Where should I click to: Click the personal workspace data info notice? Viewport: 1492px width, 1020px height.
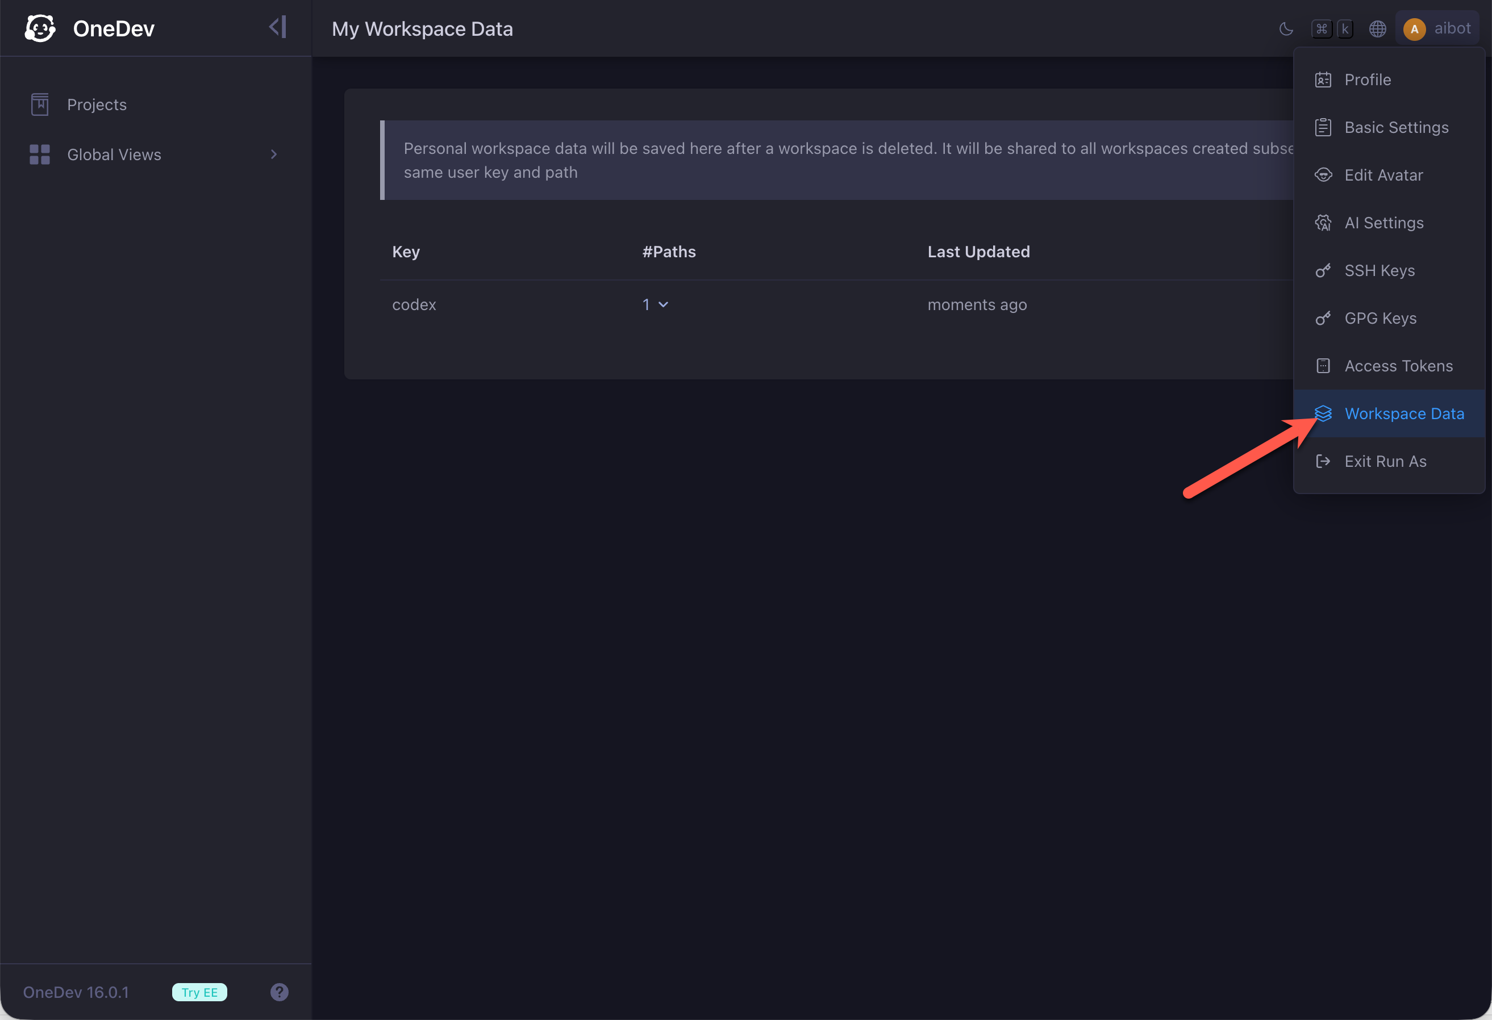click(x=836, y=161)
